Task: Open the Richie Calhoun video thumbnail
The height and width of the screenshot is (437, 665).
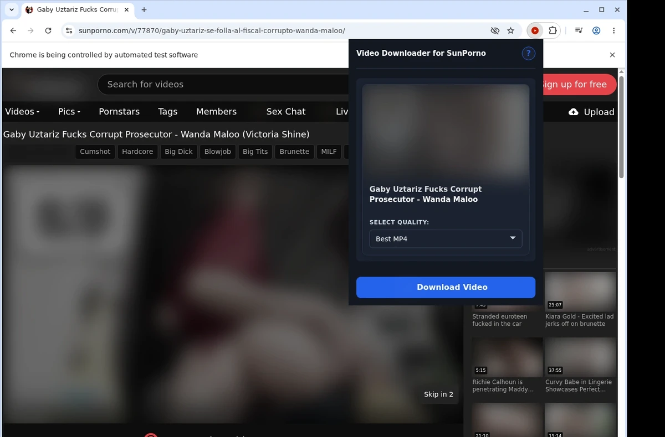Action: [x=507, y=357]
